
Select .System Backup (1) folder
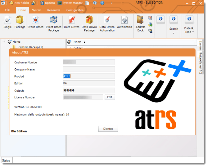pos(30,47)
